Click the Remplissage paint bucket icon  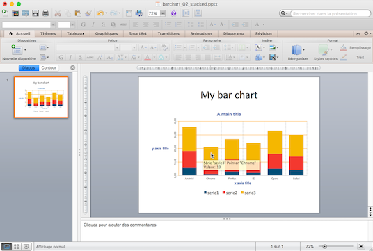click(343, 48)
